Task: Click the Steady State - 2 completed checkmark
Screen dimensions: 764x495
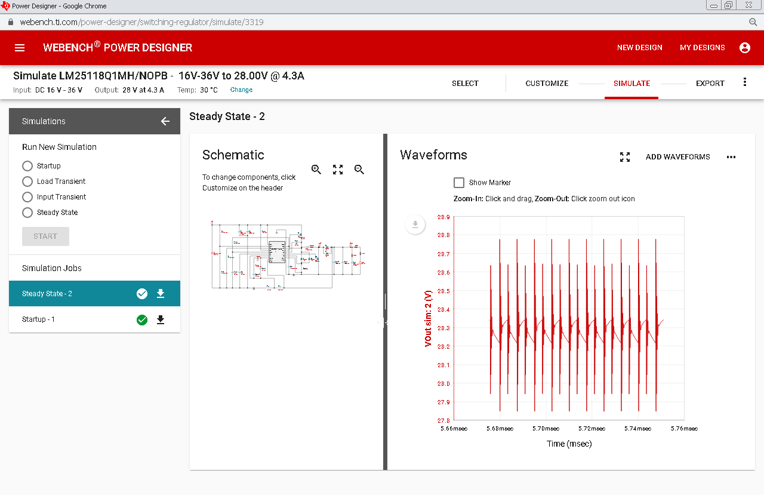Action: [142, 294]
